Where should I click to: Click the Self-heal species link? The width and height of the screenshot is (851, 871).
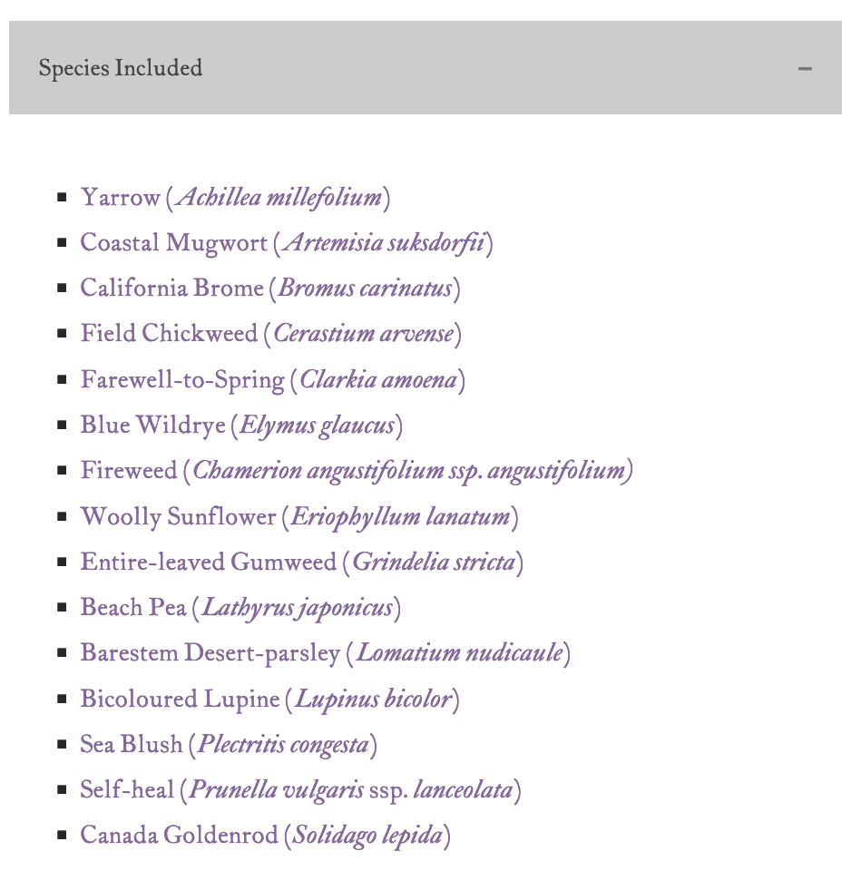(127, 790)
